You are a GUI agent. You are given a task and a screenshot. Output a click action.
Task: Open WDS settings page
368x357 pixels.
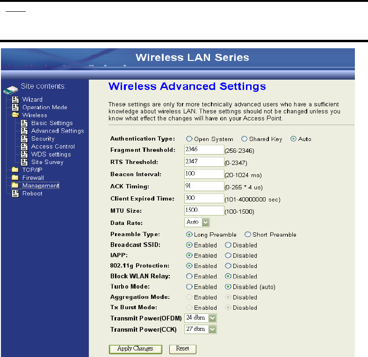pyautogui.click(x=51, y=155)
